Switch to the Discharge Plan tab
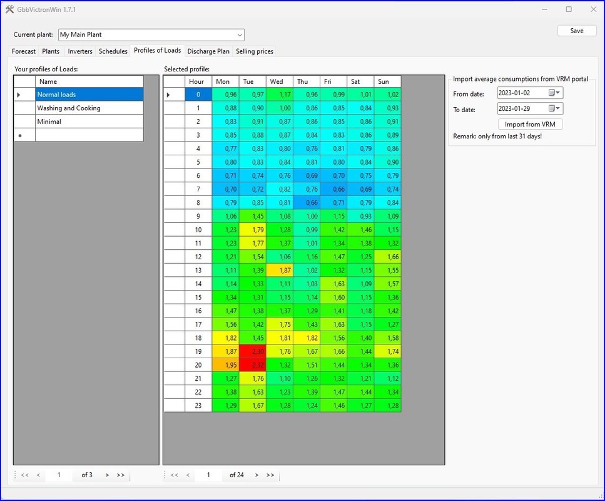Screen dimensions: 605x501 [208, 51]
